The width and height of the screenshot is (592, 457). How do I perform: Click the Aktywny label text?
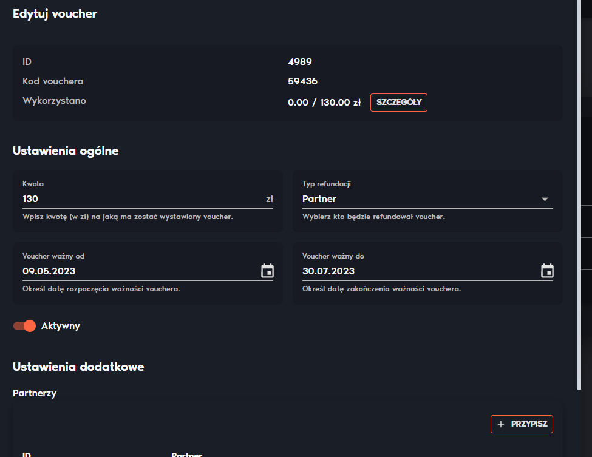tap(60, 326)
